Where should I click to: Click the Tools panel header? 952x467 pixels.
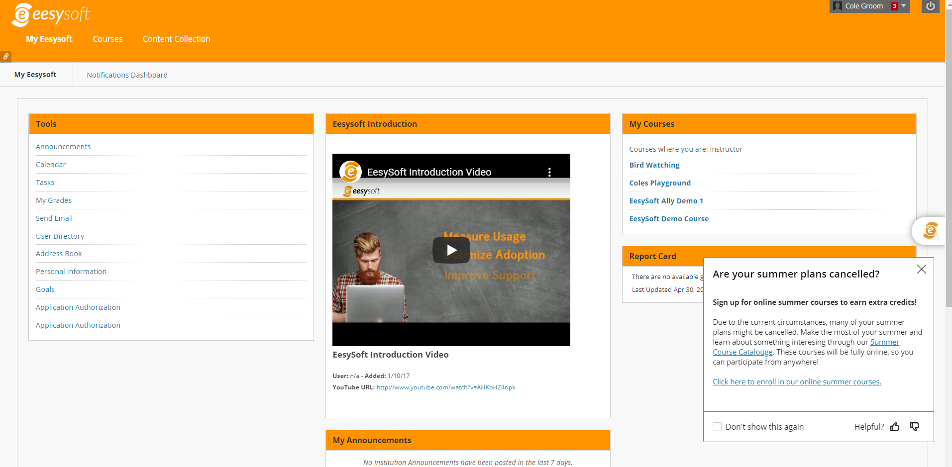pyautogui.click(x=171, y=124)
